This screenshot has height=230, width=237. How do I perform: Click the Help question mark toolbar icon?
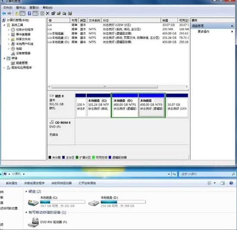[x=29, y=13]
